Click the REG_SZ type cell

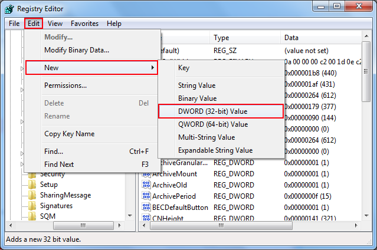pyautogui.click(x=225, y=51)
